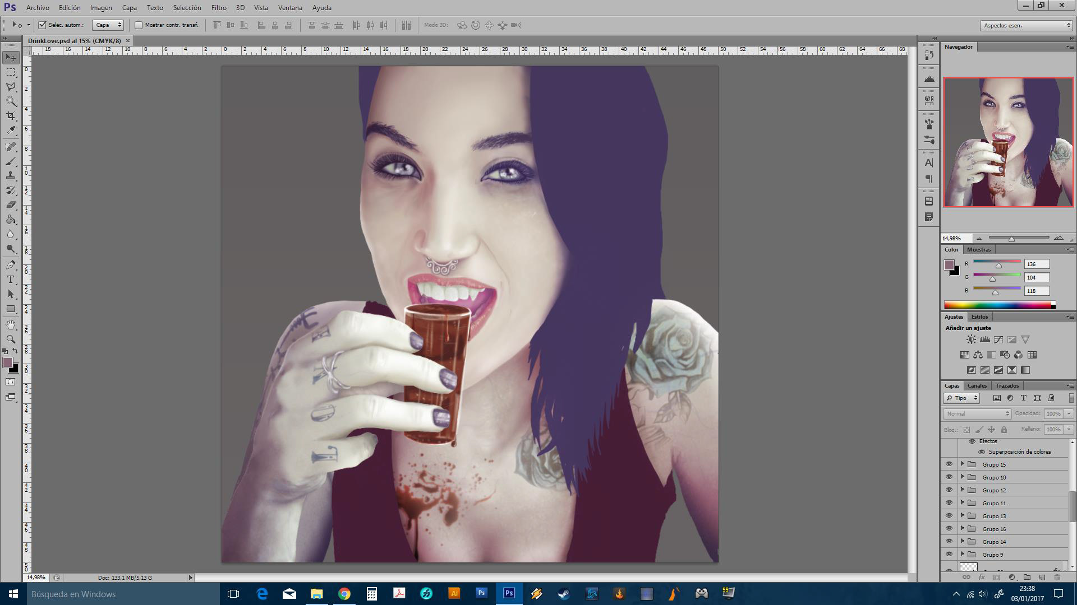Open the Aspectos esen. workspace dropdown
Screen dimensions: 1077x605
point(1026,25)
